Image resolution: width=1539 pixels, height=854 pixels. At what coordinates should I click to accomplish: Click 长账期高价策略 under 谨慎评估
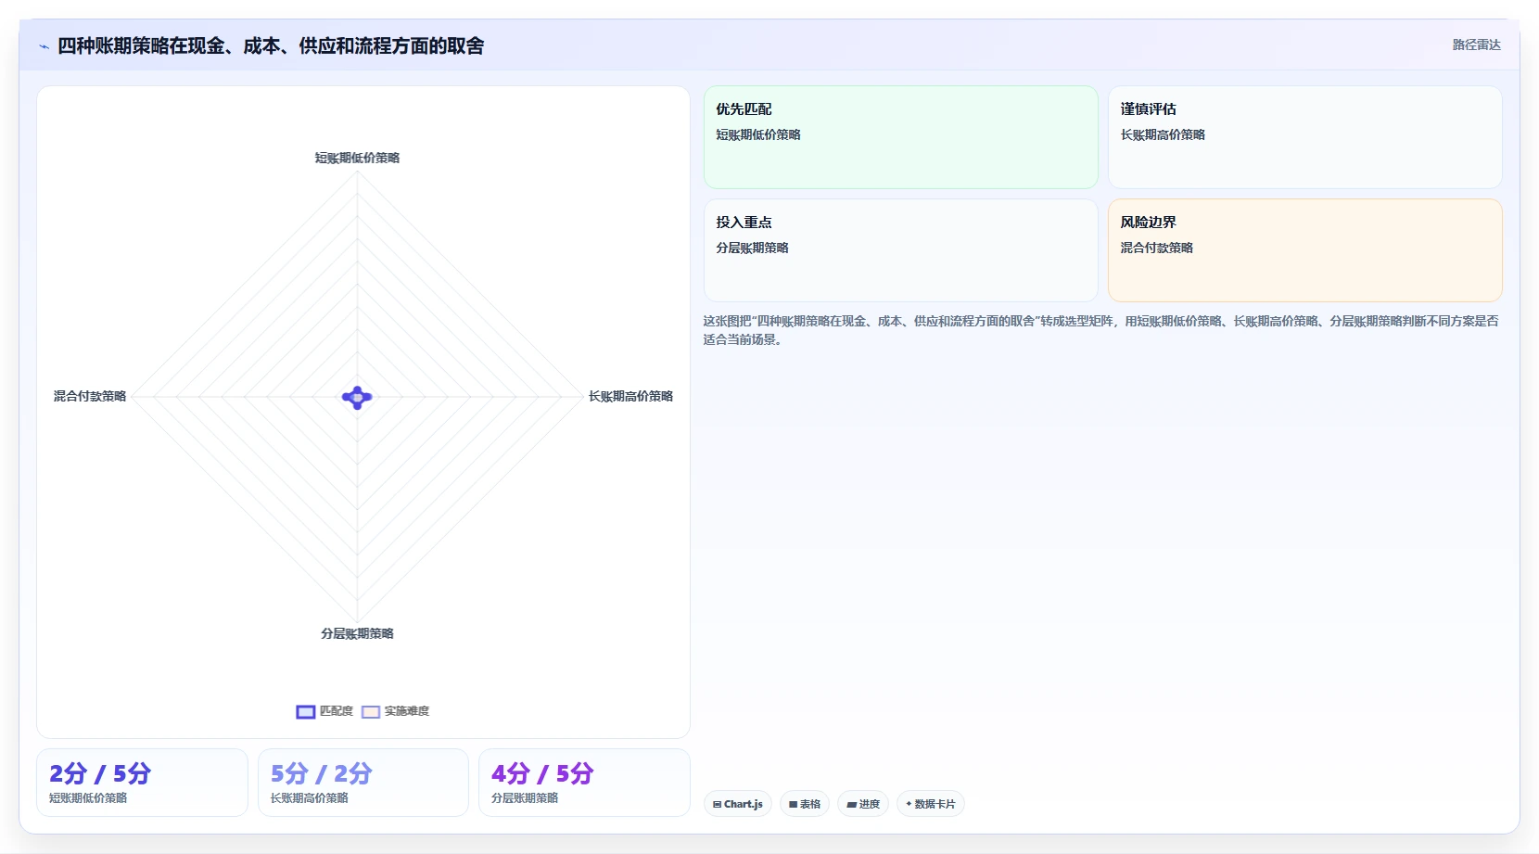click(1163, 134)
